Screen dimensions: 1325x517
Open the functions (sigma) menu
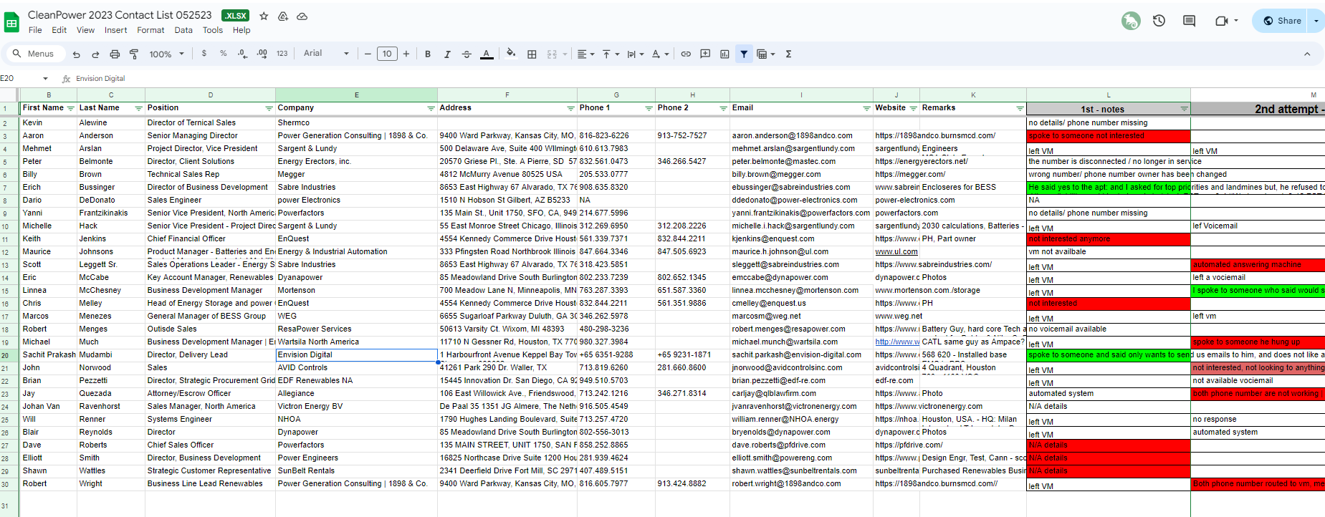(x=788, y=54)
